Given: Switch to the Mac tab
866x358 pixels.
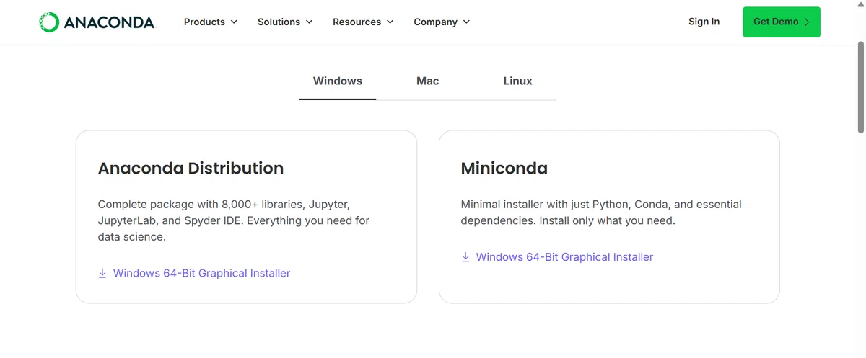Looking at the screenshot, I should 428,81.
